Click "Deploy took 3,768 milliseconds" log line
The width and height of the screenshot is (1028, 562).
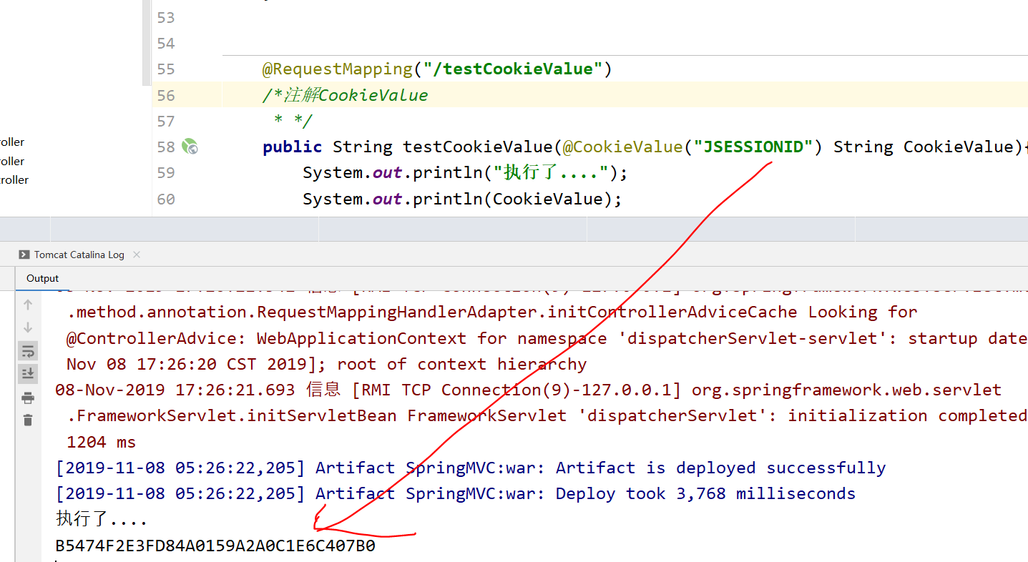[455, 494]
